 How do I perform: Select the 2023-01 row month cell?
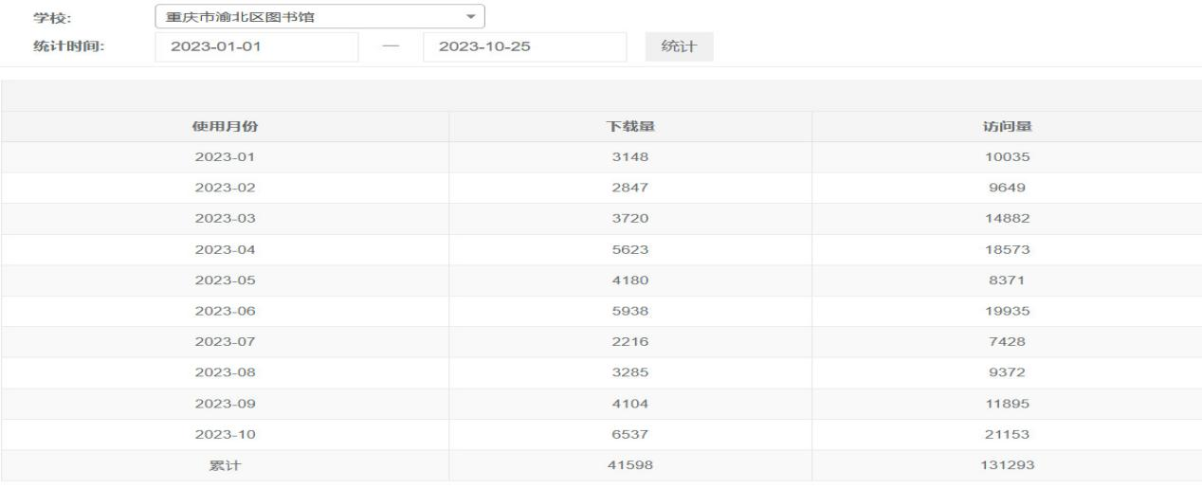point(226,157)
